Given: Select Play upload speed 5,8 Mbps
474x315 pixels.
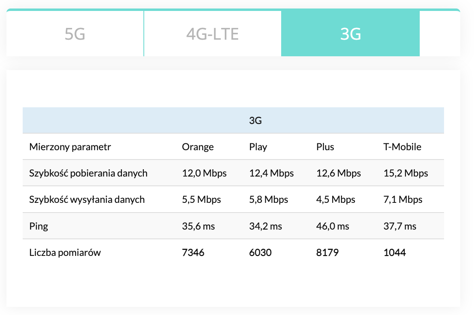Looking at the screenshot, I should pos(269,200).
